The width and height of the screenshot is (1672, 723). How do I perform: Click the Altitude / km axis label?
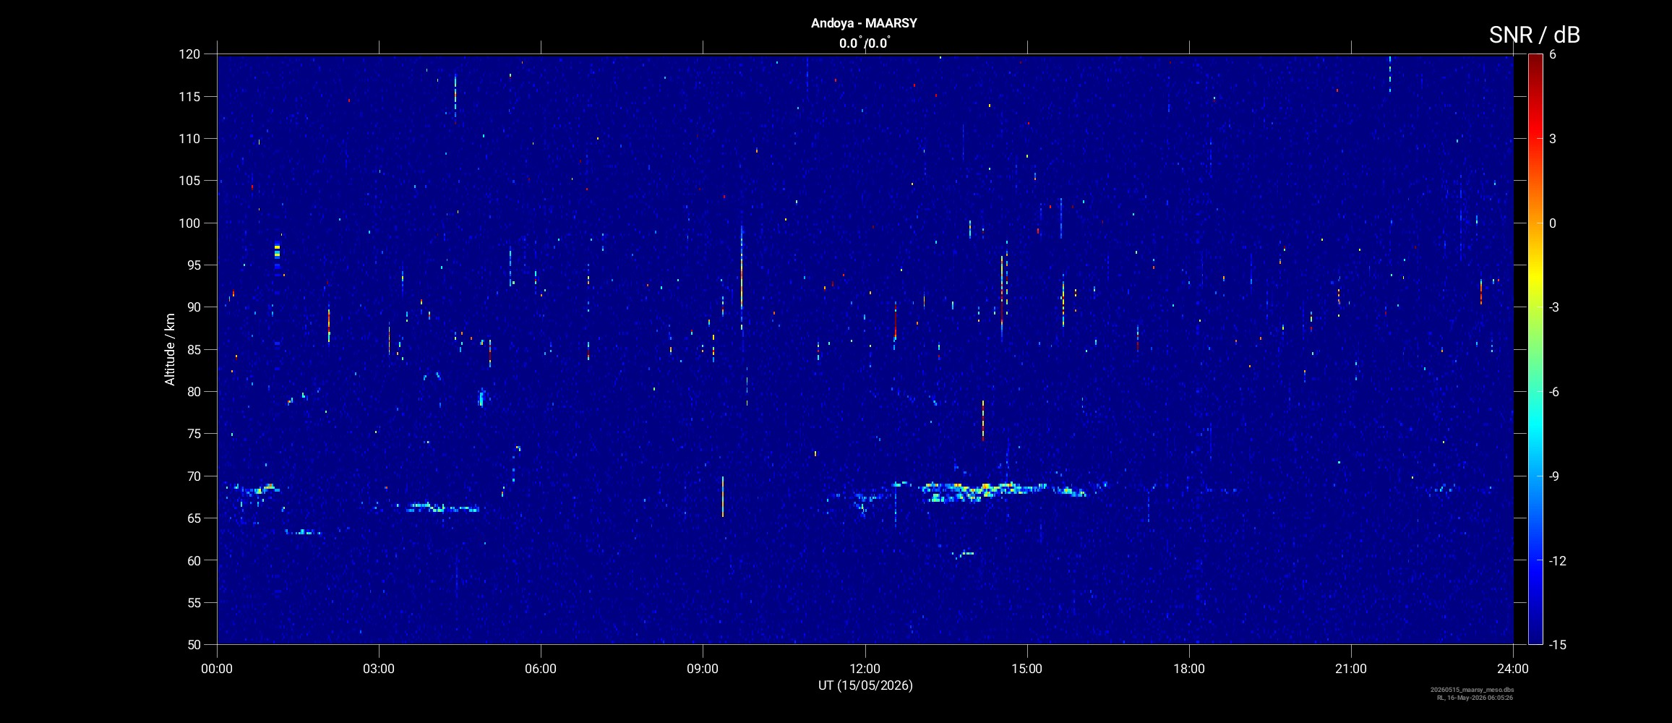pyautogui.click(x=170, y=349)
